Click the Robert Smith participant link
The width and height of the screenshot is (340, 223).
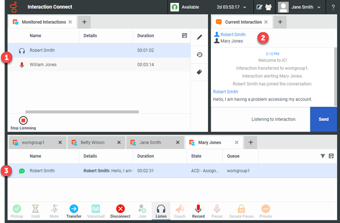click(233, 35)
